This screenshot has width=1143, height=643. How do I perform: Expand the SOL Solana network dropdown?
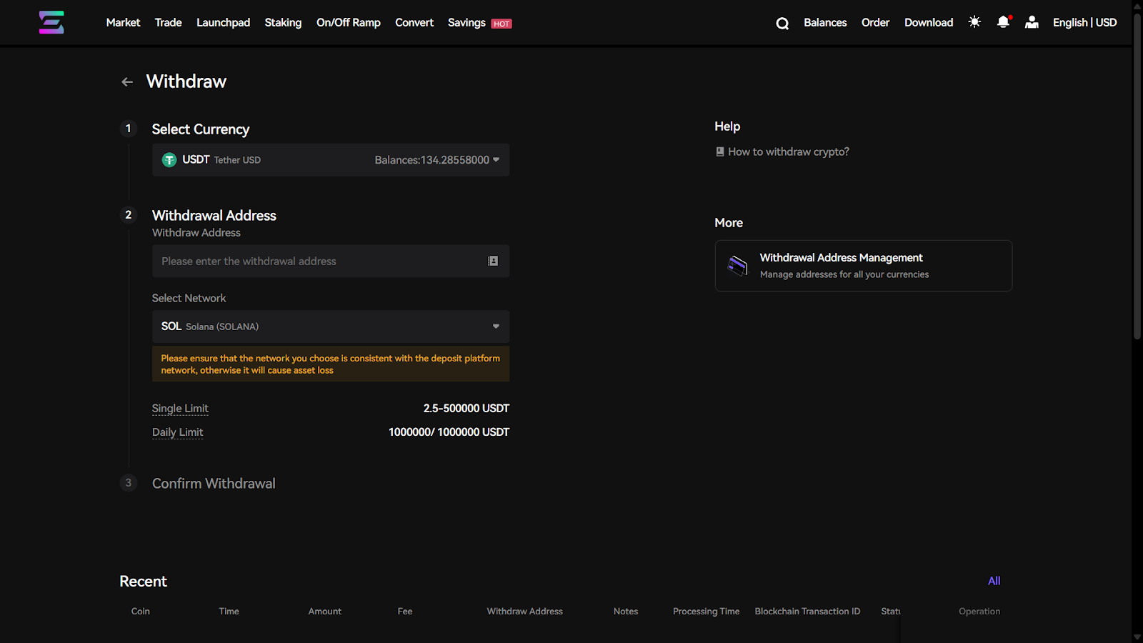point(496,327)
